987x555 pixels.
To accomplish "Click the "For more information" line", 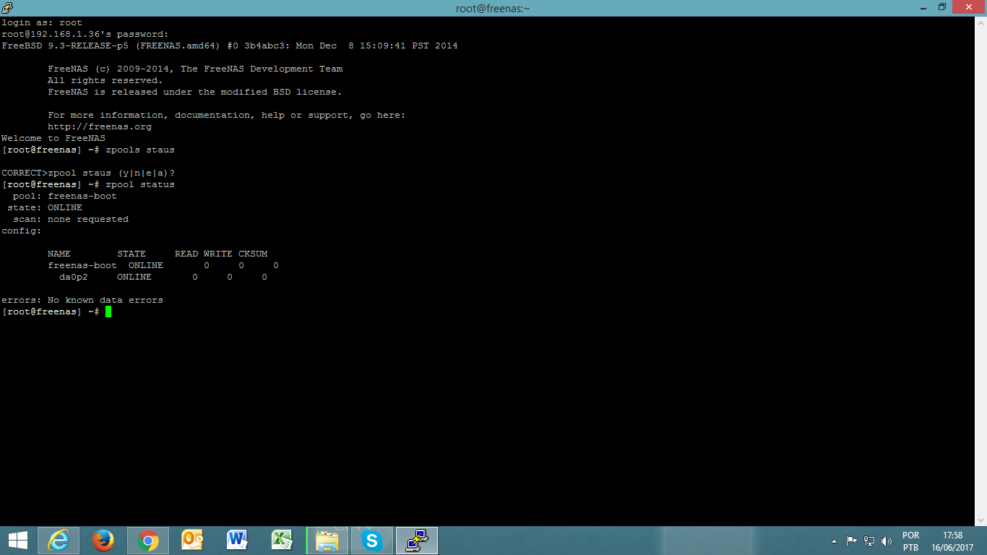I will point(227,115).
